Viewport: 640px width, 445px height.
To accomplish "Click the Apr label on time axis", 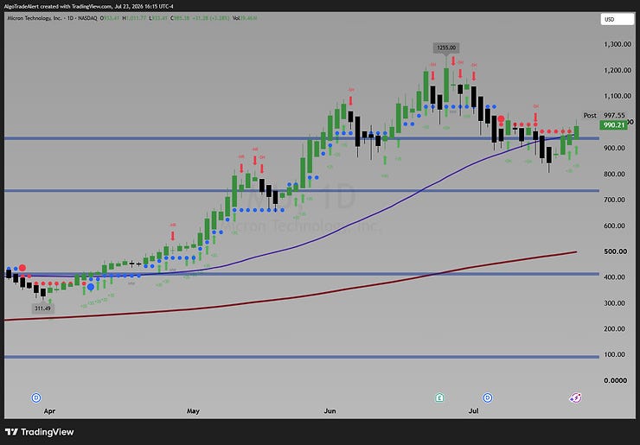I will [x=49, y=411].
